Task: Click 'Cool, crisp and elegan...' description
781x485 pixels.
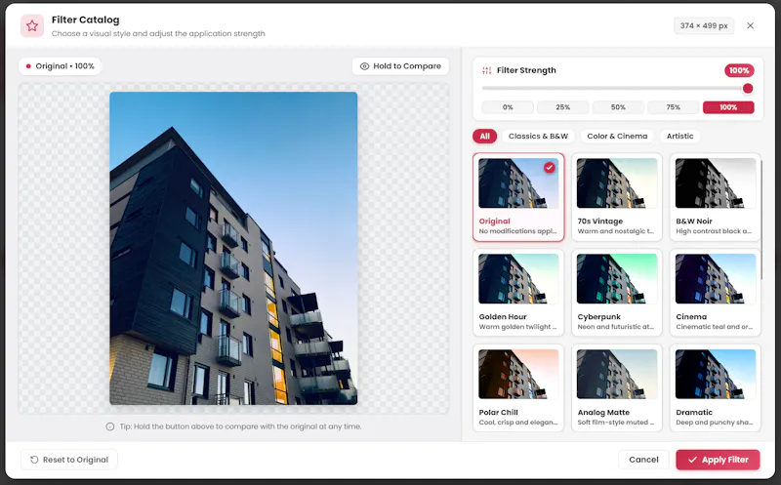Action: (518, 423)
